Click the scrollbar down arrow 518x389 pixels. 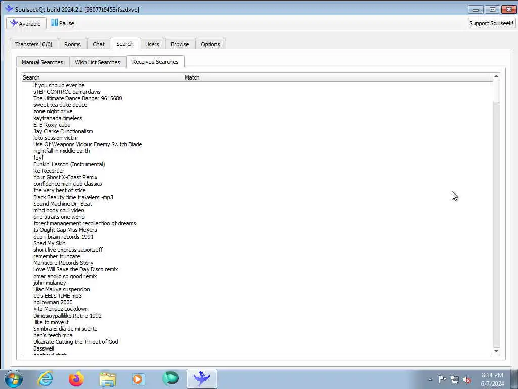tap(496, 351)
